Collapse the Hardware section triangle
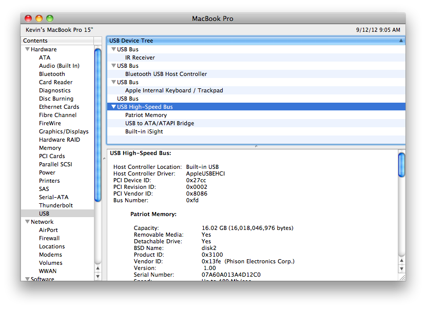The height and width of the screenshot is (309, 426). point(27,49)
